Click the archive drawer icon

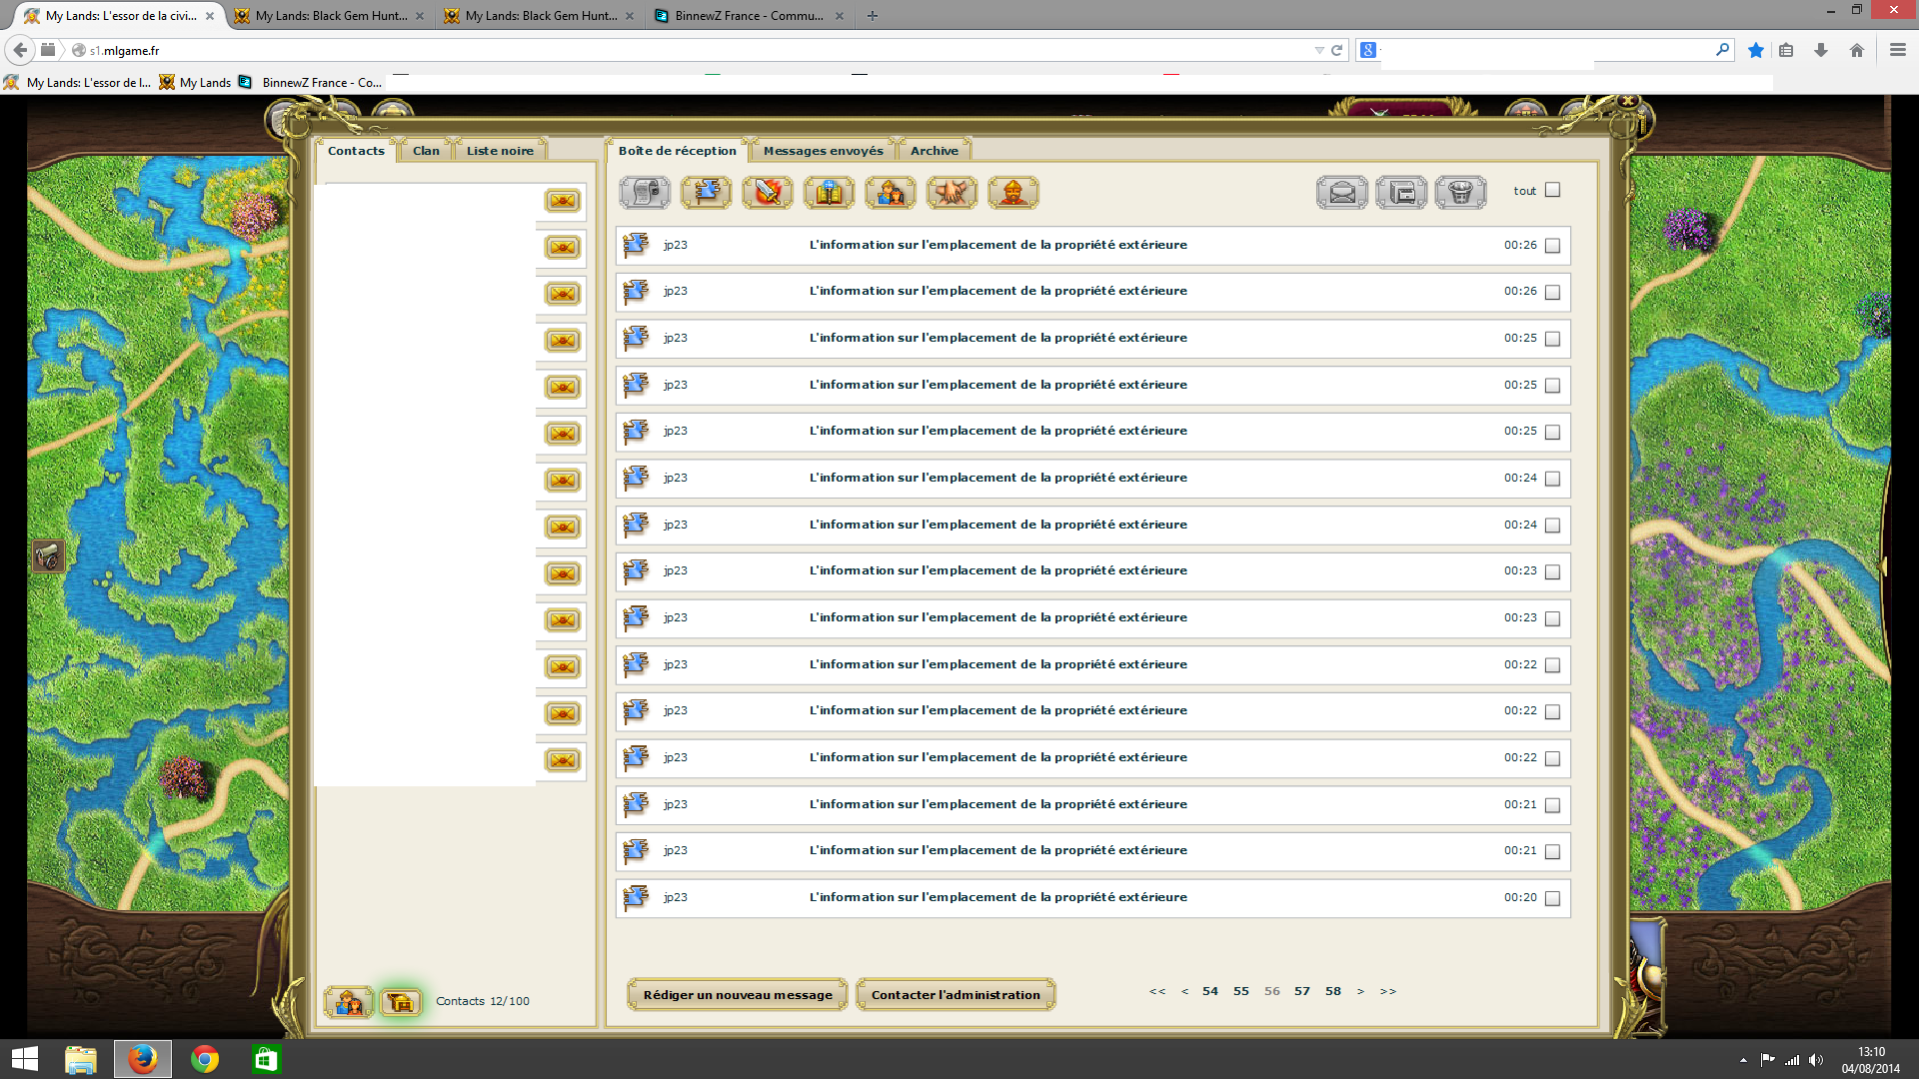(1401, 192)
